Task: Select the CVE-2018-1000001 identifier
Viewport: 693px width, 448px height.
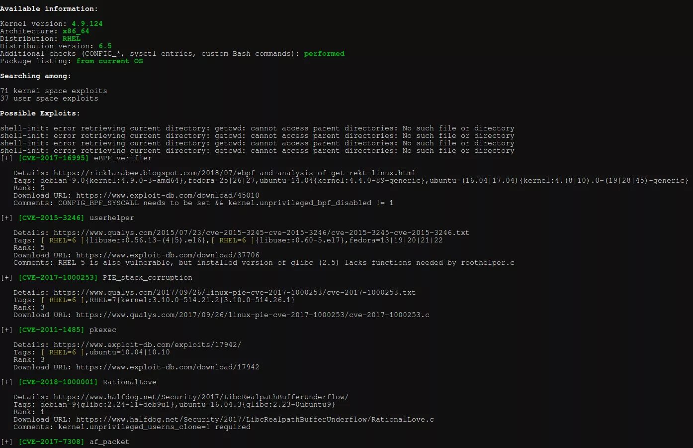Action: (x=58, y=382)
